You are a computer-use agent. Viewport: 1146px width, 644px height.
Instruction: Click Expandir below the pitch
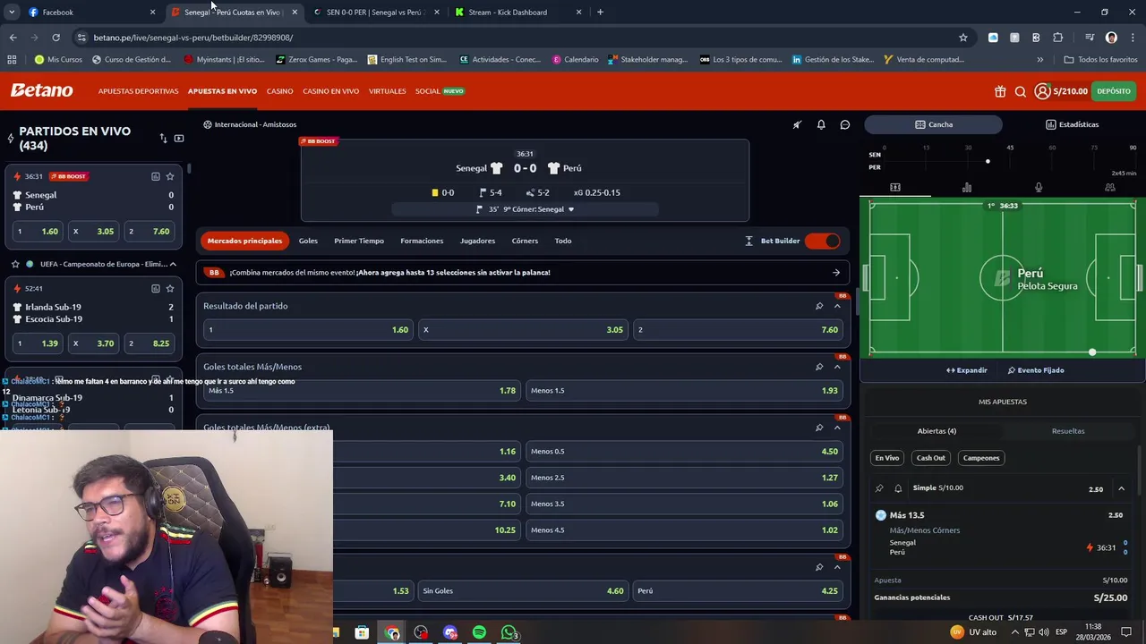click(x=967, y=370)
